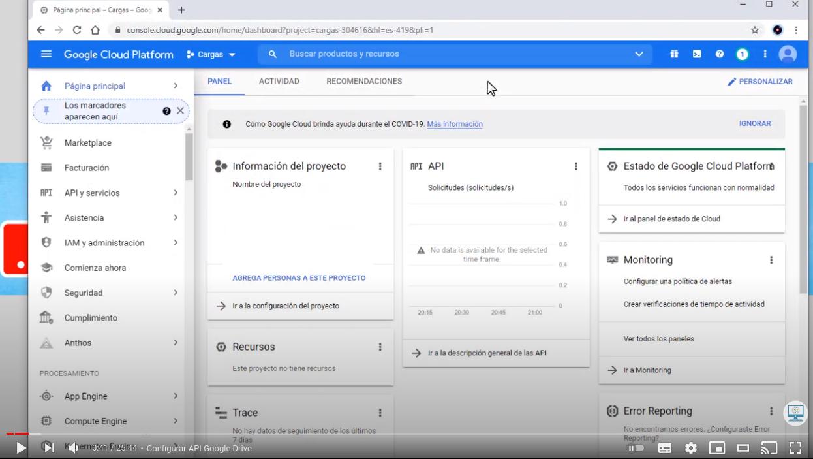Click the search magnifier icon
Screen dimensions: 813x459
(273, 54)
